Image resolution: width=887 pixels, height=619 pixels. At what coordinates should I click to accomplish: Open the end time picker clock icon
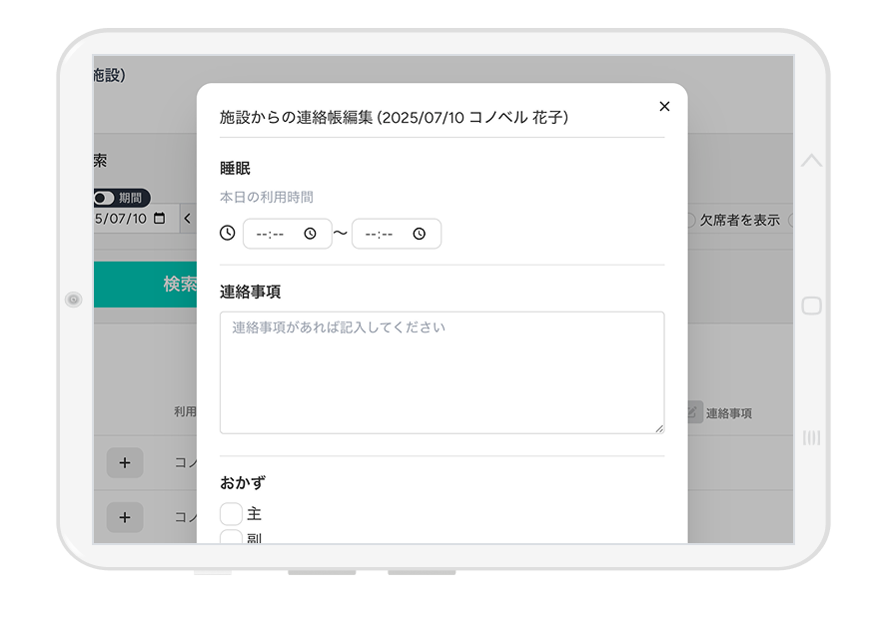tap(420, 234)
